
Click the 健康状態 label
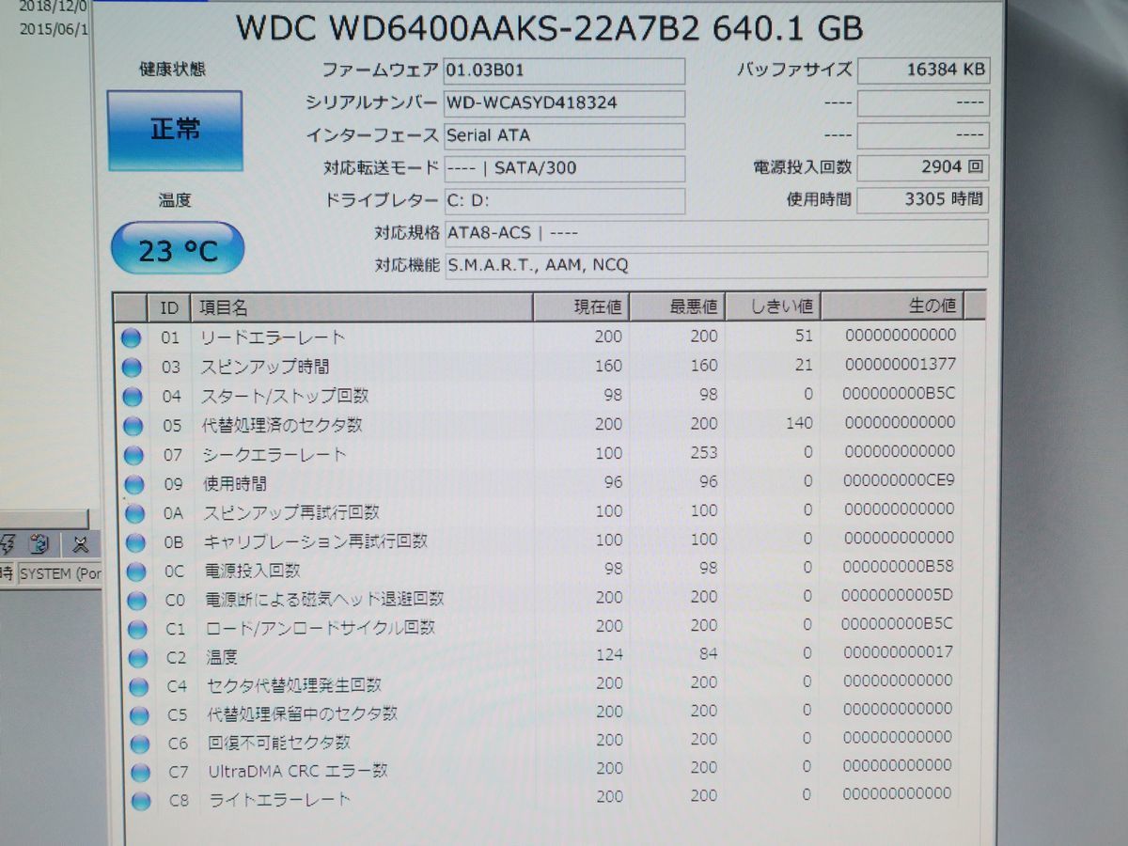pyautogui.click(x=172, y=69)
